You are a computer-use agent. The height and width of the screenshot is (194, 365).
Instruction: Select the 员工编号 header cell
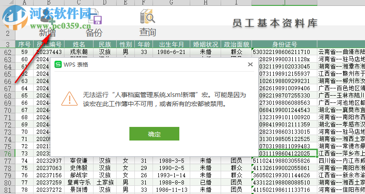49,44
